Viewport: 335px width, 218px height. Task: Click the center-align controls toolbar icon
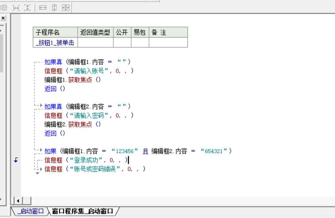(x=4, y=8)
